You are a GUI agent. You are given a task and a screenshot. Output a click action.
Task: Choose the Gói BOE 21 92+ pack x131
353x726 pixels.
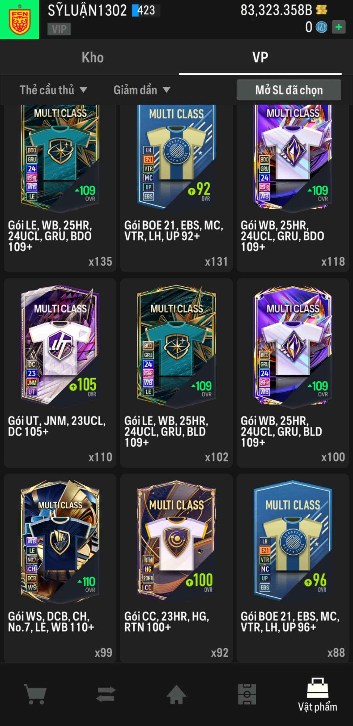click(176, 188)
